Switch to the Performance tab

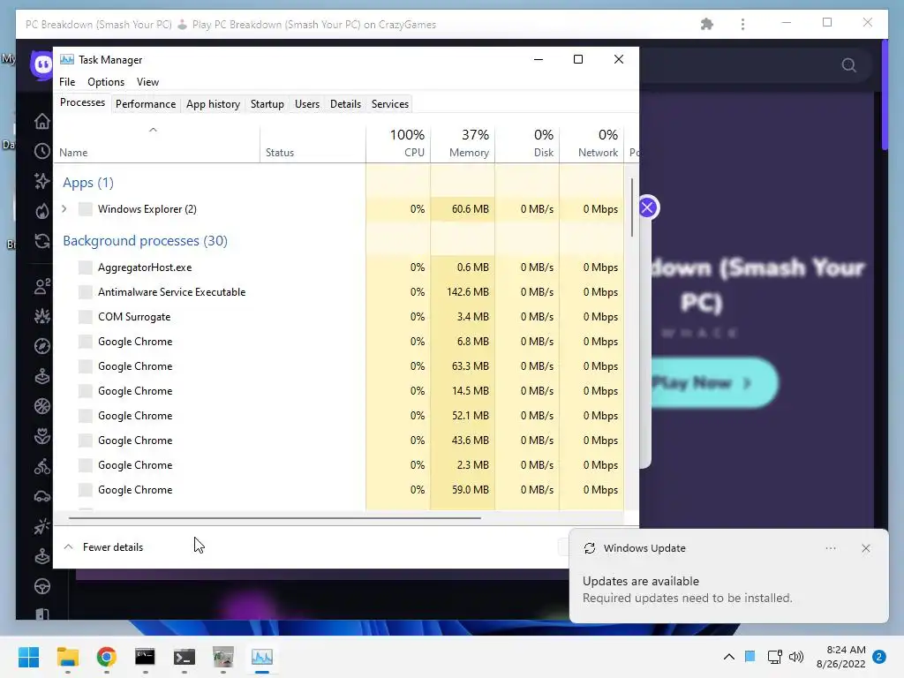(x=146, y=104)
